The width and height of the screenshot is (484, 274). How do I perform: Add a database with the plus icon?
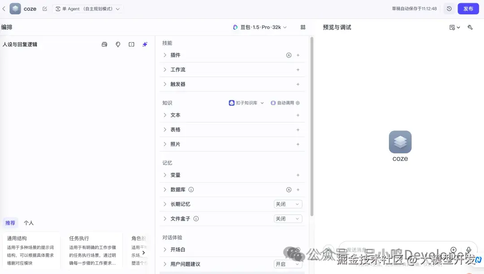(298, 190)
